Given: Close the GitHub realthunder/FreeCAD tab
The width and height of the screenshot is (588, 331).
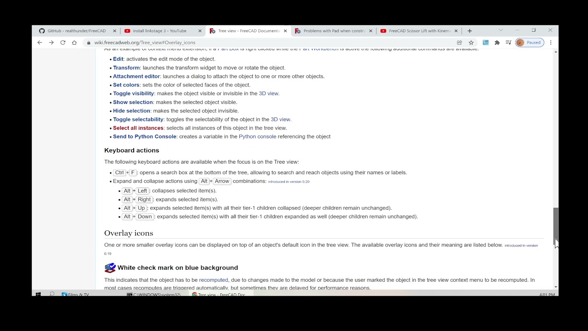Looking at the screenshot, I should 114,31.
